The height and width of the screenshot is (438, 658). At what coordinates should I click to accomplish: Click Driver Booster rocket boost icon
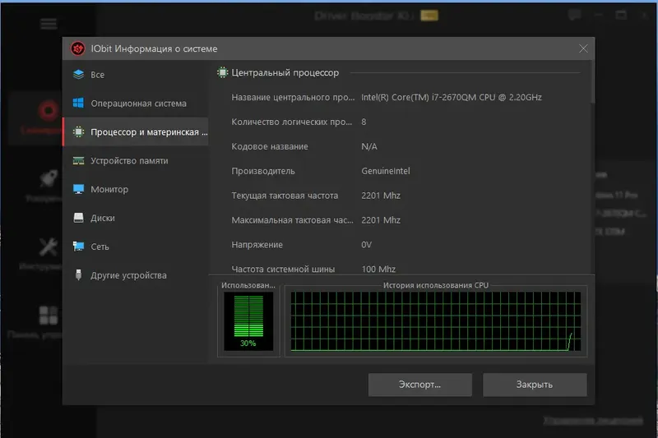point(49,179)
